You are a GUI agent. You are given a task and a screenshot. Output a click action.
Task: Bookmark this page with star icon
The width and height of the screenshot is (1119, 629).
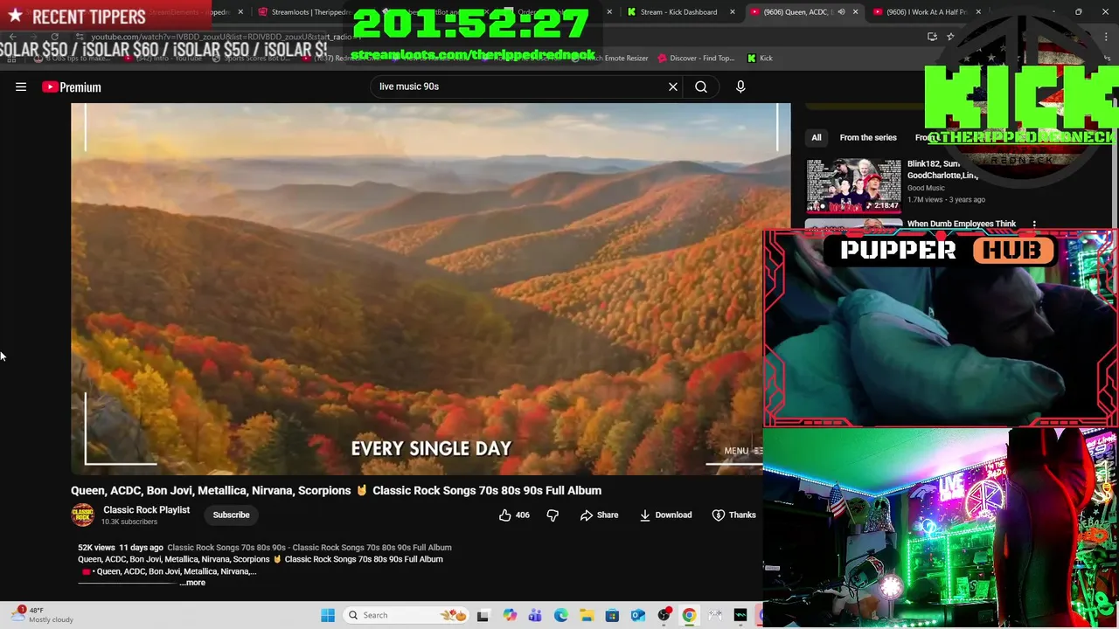click(950, 37)
